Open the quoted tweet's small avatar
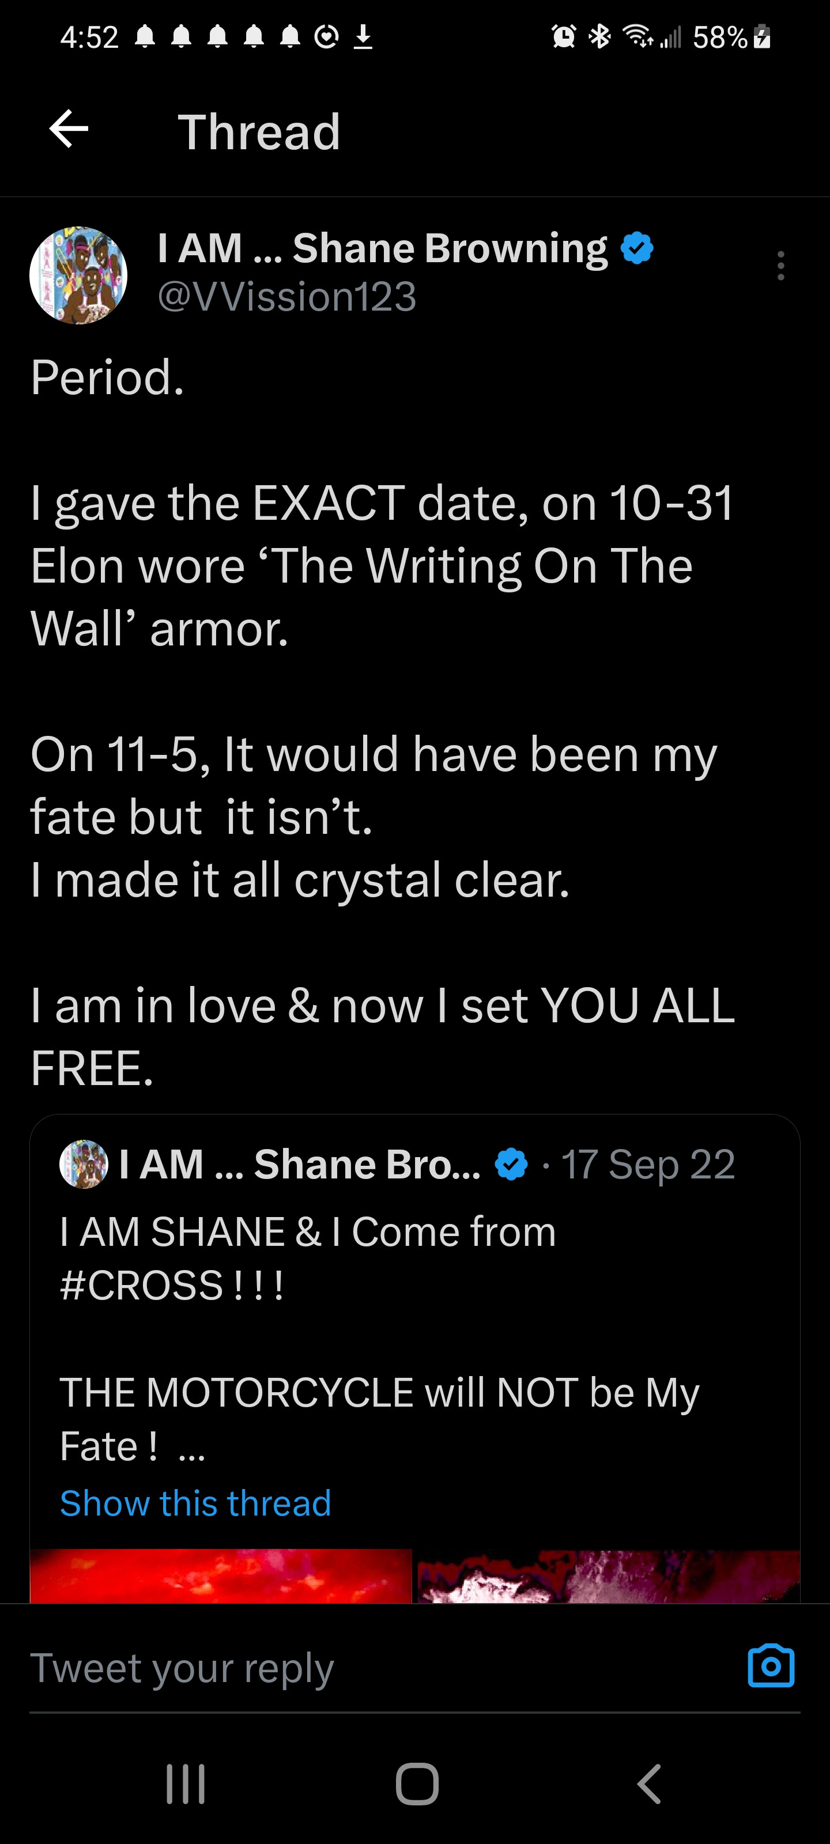Screen dimensions: 830x1844 pyautogui.click(x=84, y=1164)
